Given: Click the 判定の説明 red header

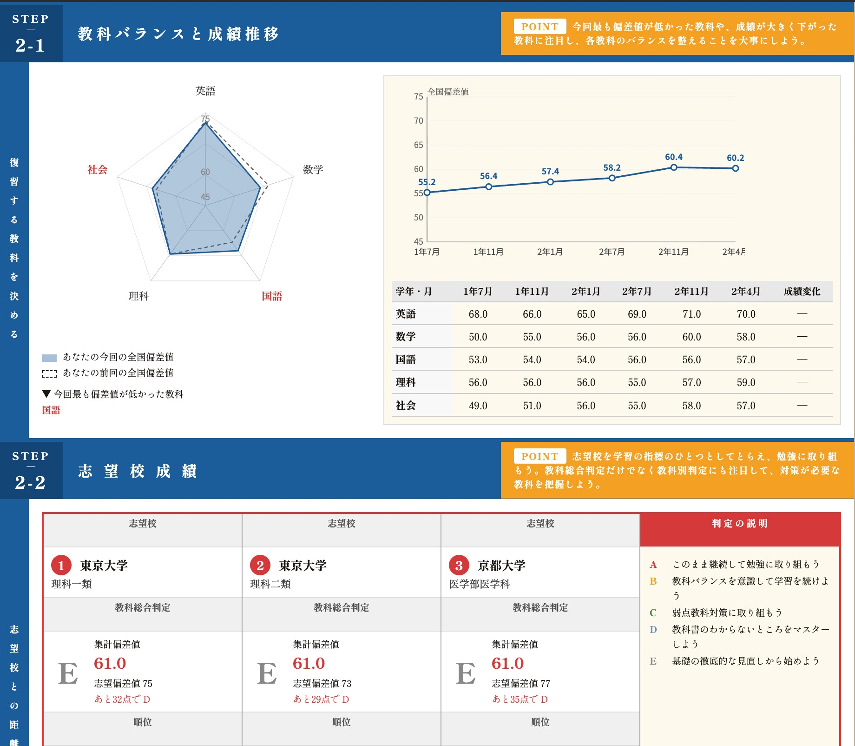Looking at the screenshot, I should click(x=740, y=524).
